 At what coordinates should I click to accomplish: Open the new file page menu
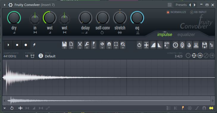click(x=71, y=45)
